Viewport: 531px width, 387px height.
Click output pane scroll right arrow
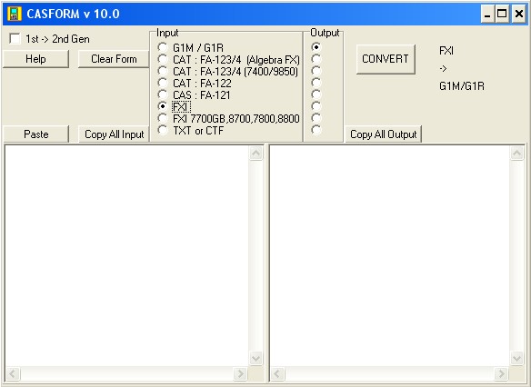coord(502,373)
